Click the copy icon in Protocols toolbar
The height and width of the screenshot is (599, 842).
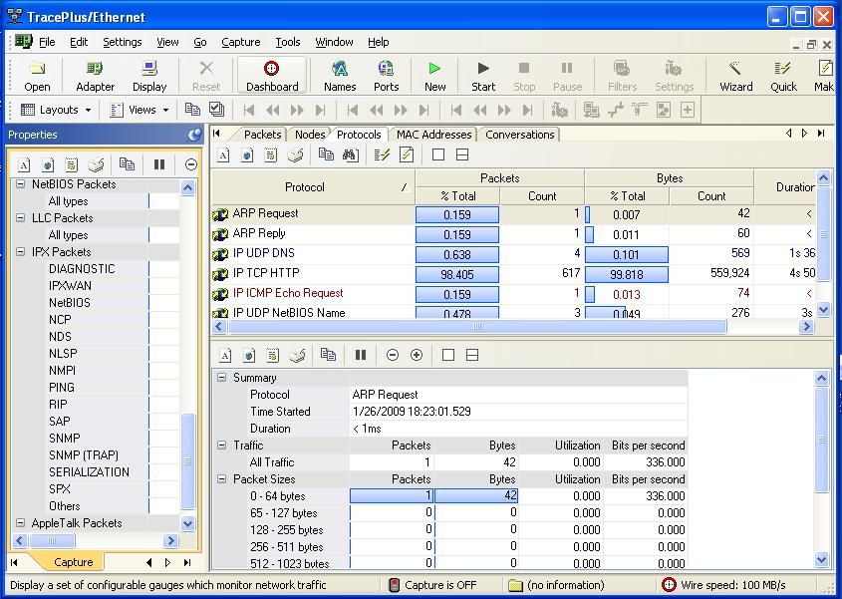[x=326, y=155]
